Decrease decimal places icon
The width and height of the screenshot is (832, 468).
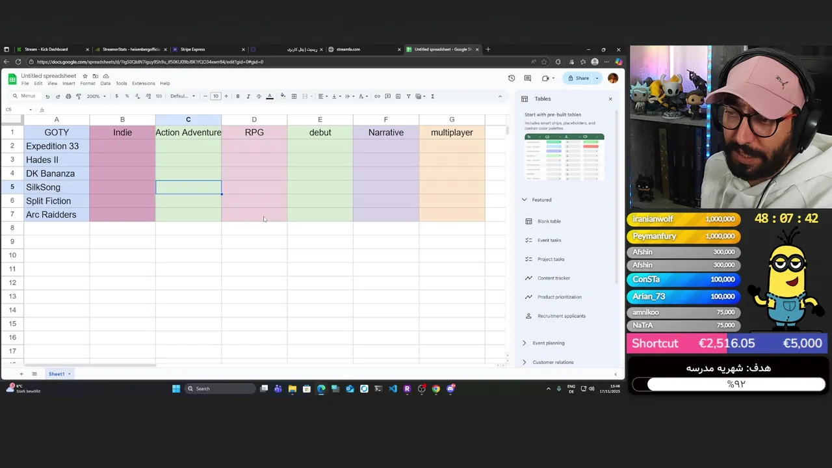[137, 96]
